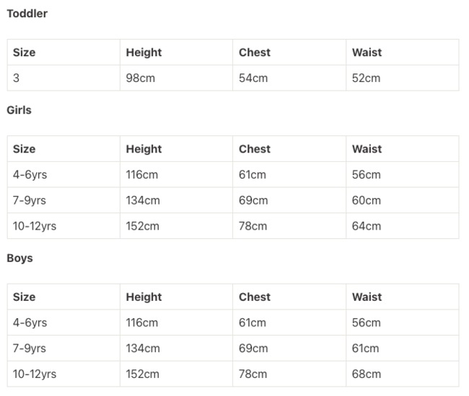Click Boys 4-6yrs height value 116cm
This screenshot has width=469, height=396.
coord(141,323)
